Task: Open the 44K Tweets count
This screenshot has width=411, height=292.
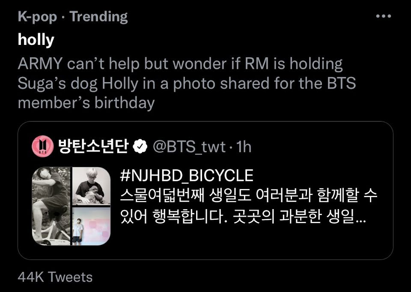Action: coord(55,277)
